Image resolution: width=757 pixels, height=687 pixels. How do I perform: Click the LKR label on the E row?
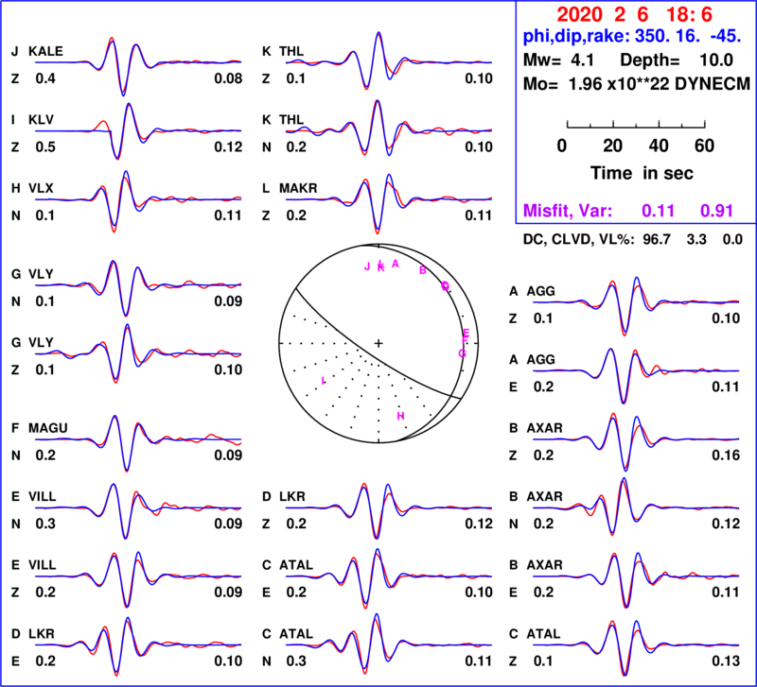pyautogui.click(x=41, y=634)
